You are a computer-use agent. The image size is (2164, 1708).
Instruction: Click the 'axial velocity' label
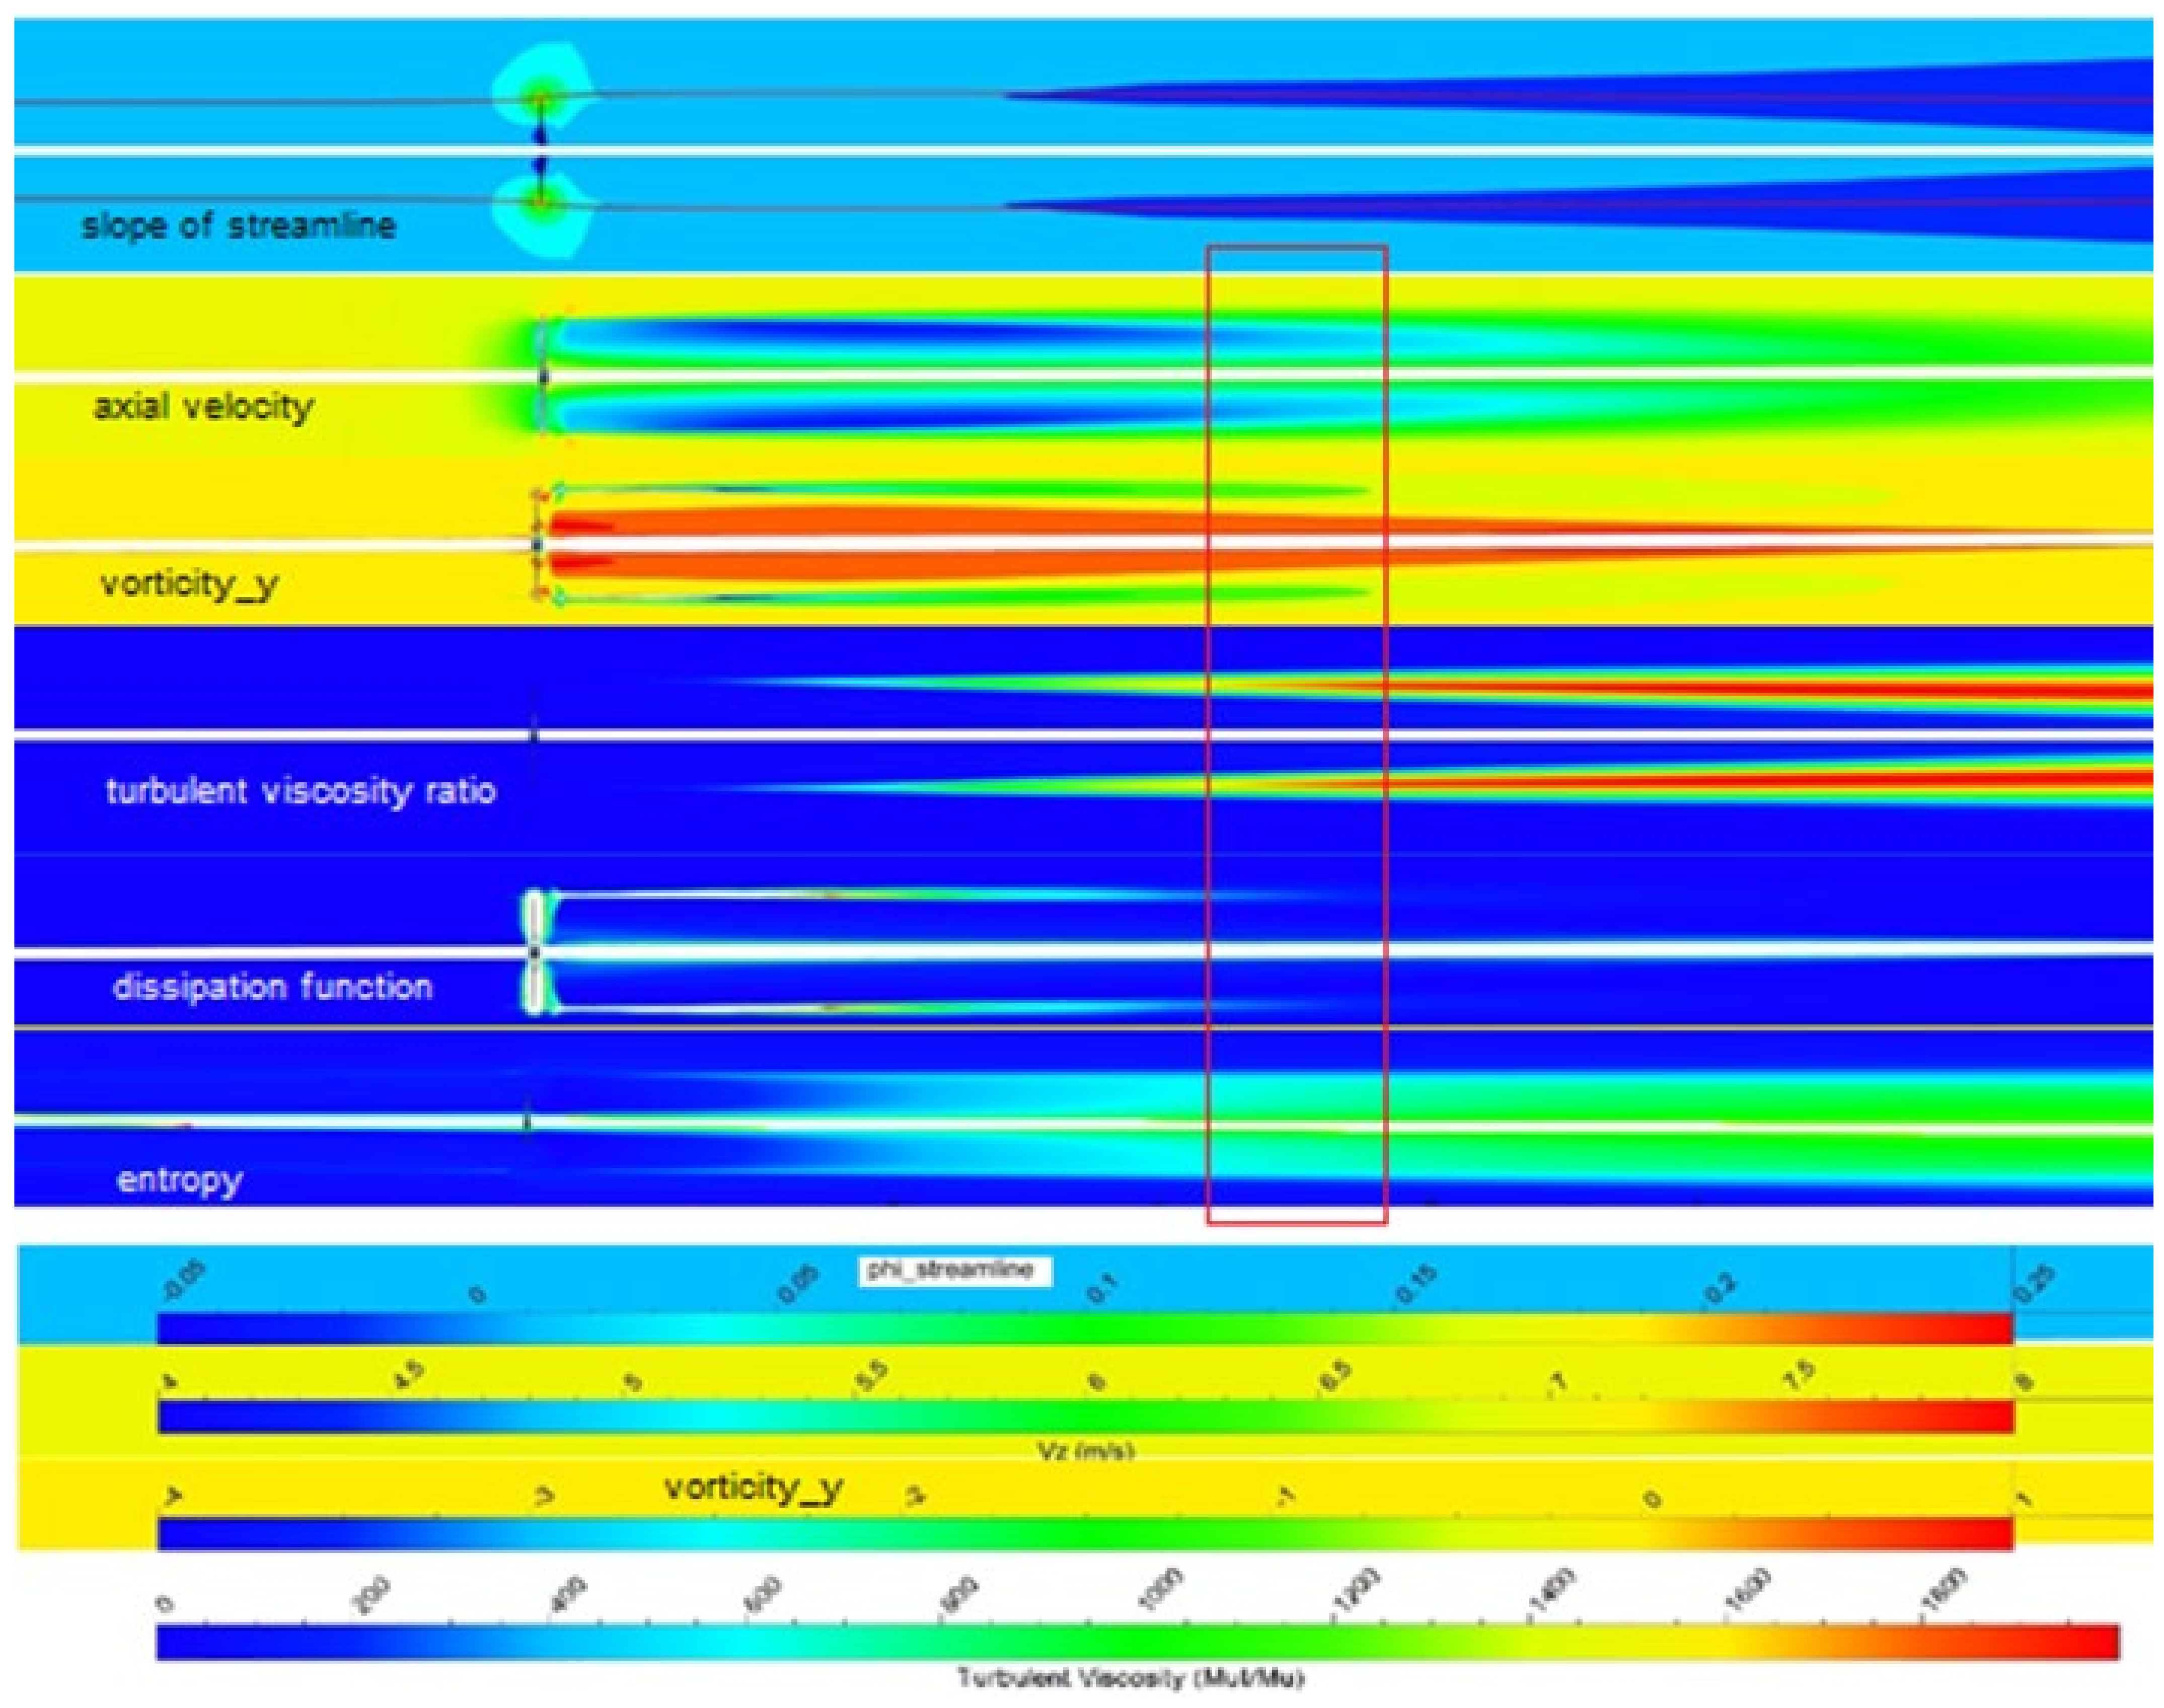[203, 407]
